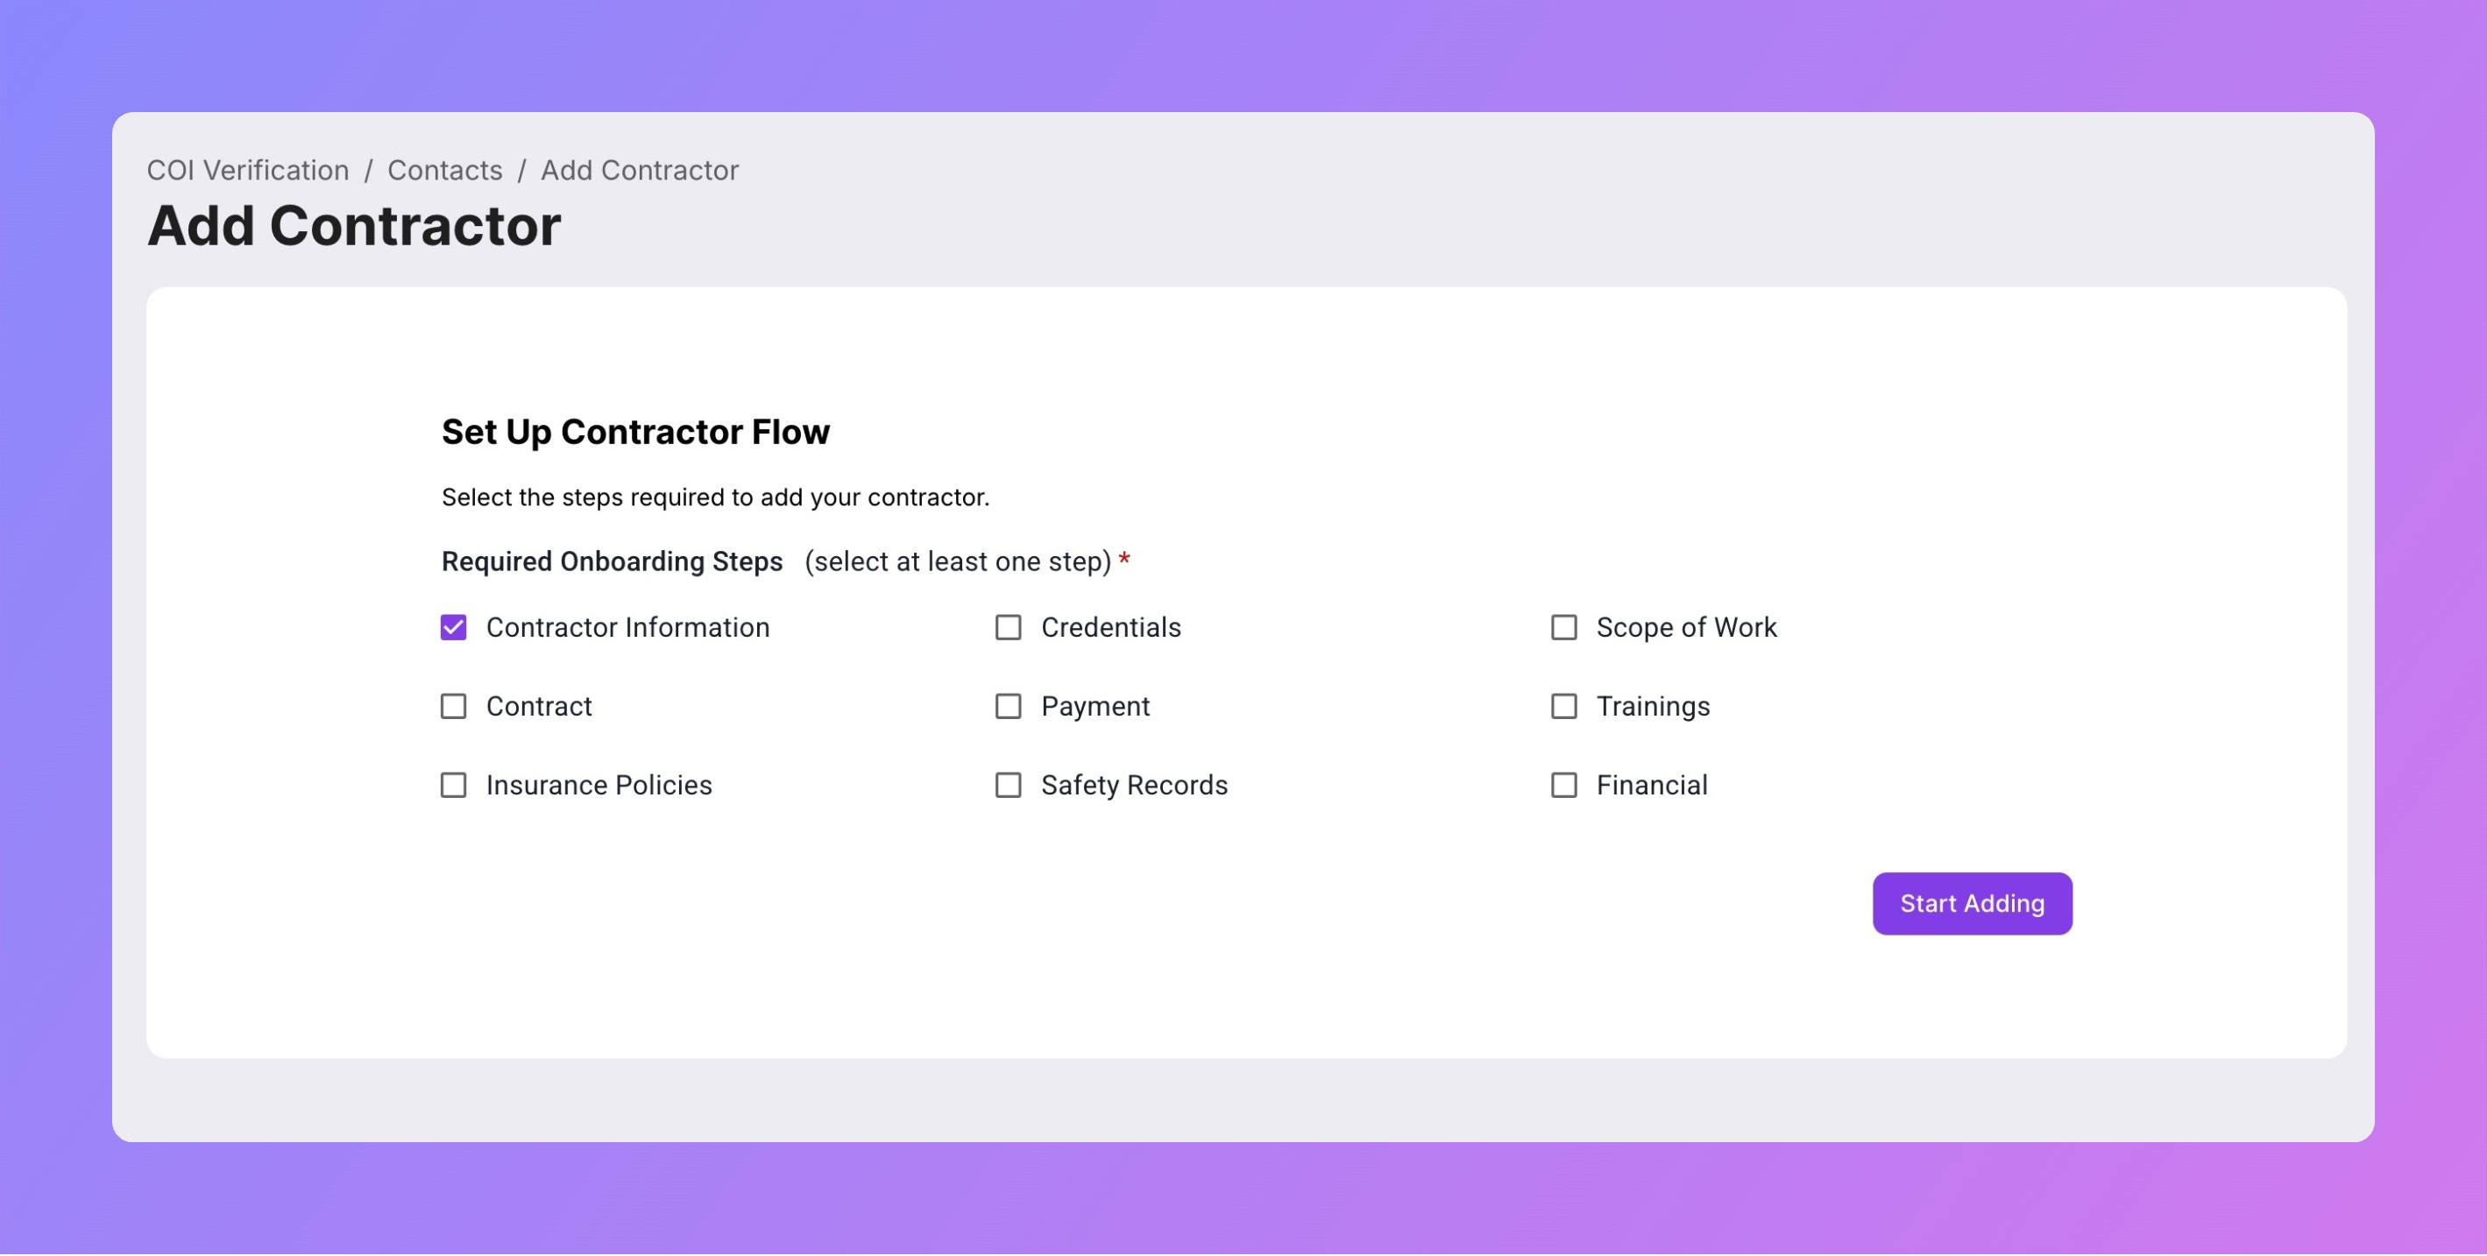
Task: Click the Add Contractor breadcrumb item
Action: 639,171
